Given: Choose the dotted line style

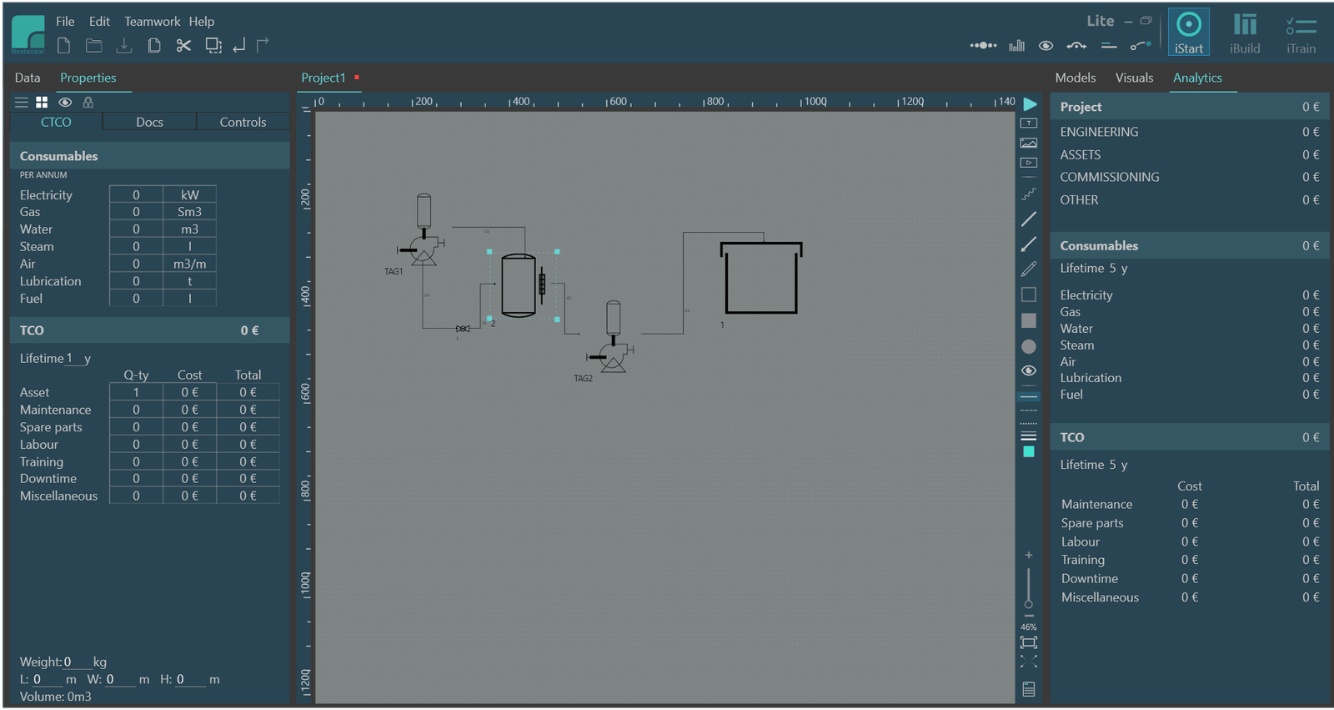Looking at the screenshot, I should coord(1029,424).
